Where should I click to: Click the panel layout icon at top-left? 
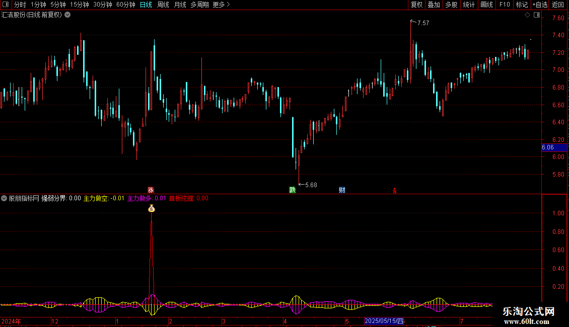point(6,5)
